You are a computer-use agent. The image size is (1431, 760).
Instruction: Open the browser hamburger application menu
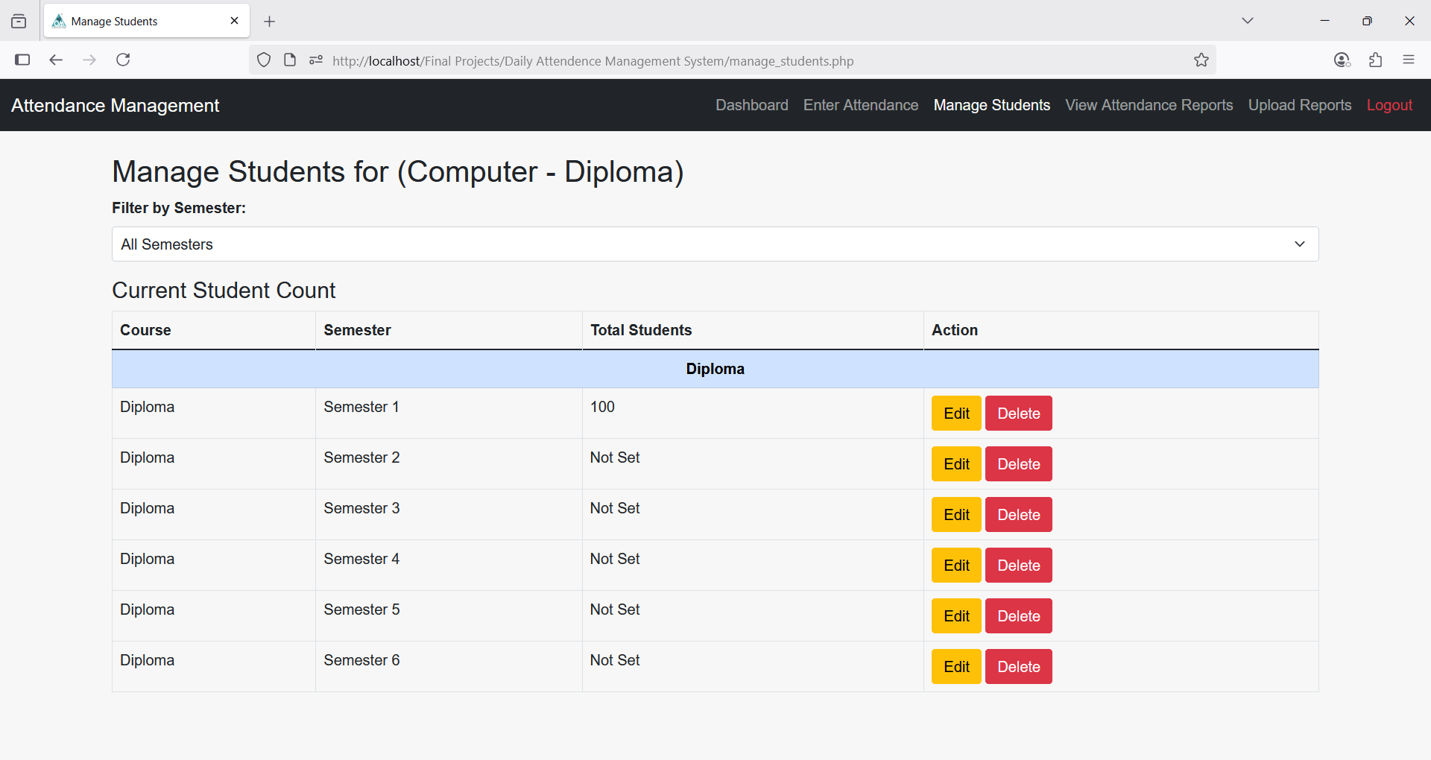tap(1408, 60)
